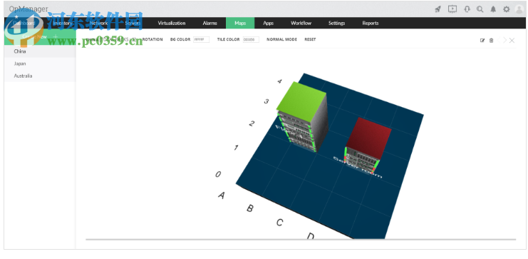Select Australia in the map list
528x259 pixels.
(x=40, y=76)
